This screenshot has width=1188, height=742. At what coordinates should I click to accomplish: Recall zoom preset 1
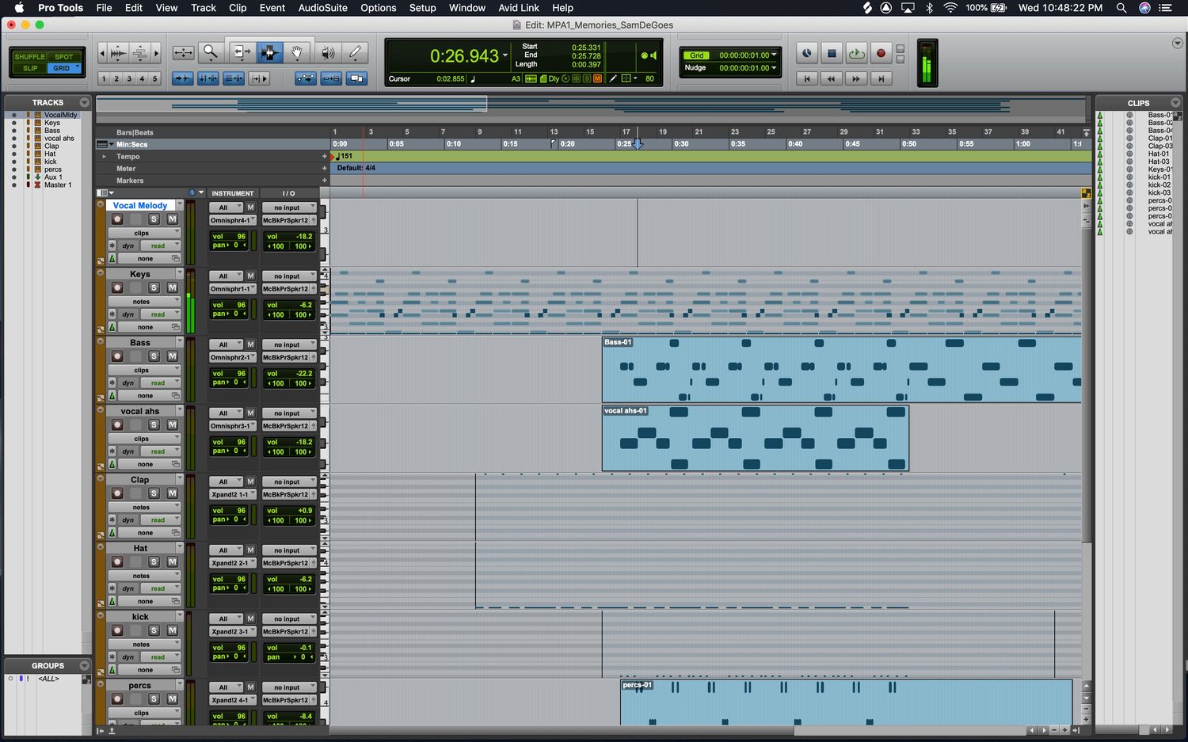tap(104, 78)
